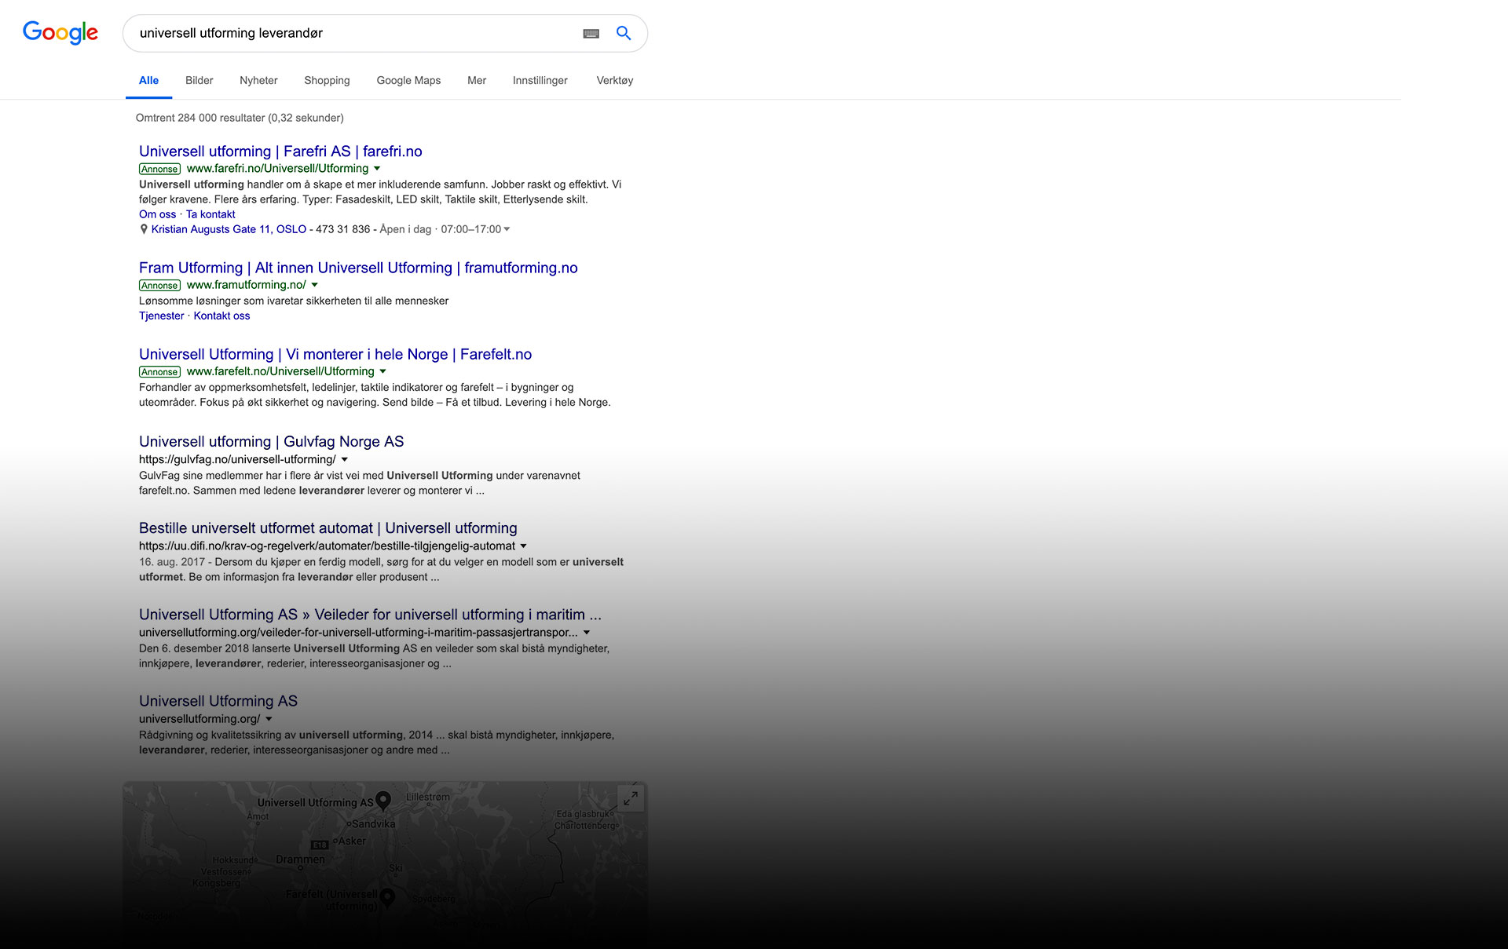The image size is (1508, 949).
Task: Expand the map with fullscreen icon
Action: pos(631,798)
